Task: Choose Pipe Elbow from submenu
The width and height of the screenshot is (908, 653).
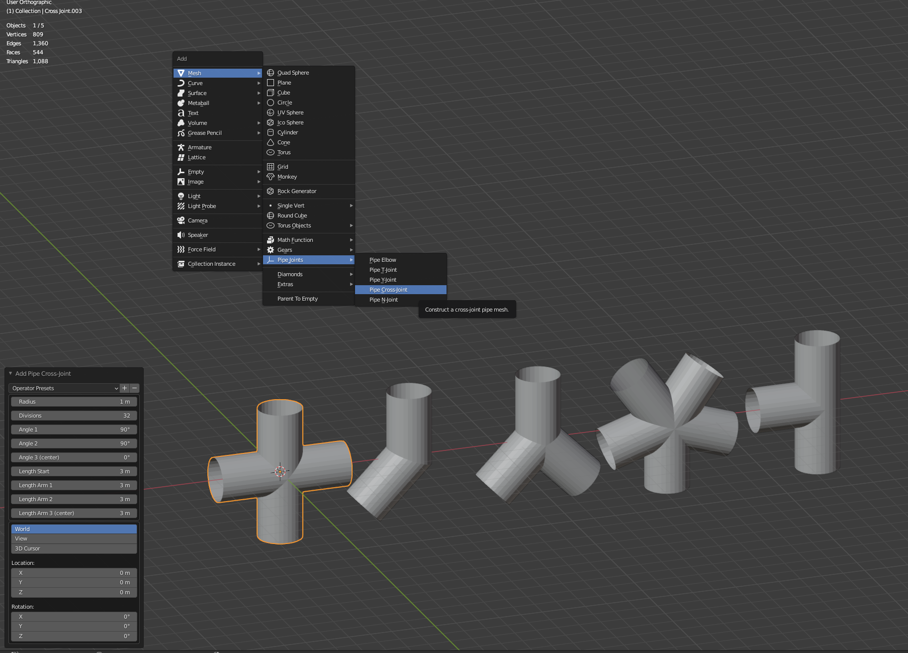Action: 401,260
